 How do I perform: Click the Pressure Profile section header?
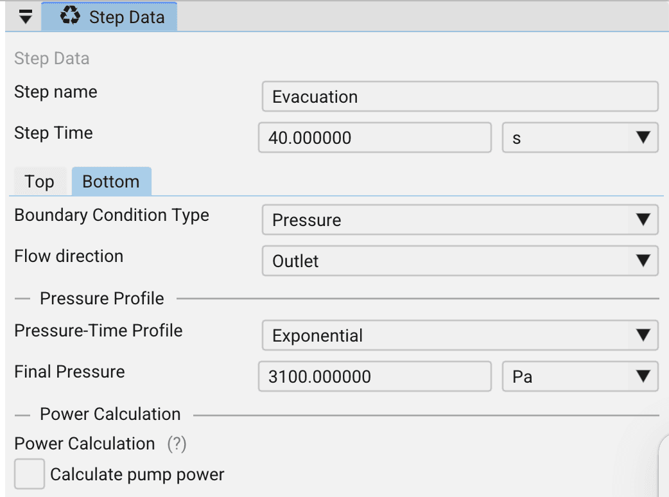pyautogui.click(x=101, y=299)
